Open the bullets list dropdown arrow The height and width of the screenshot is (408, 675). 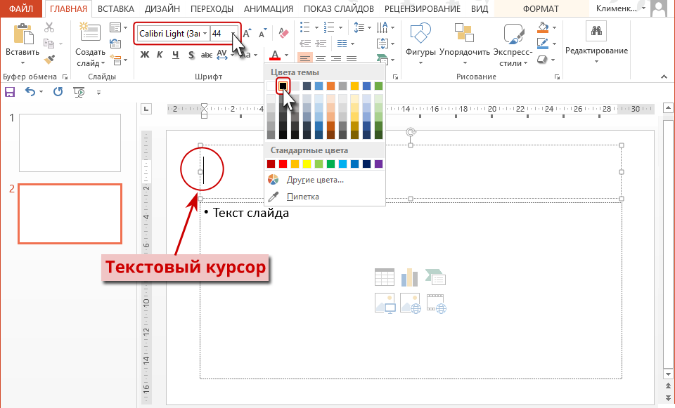coord(316,28)
